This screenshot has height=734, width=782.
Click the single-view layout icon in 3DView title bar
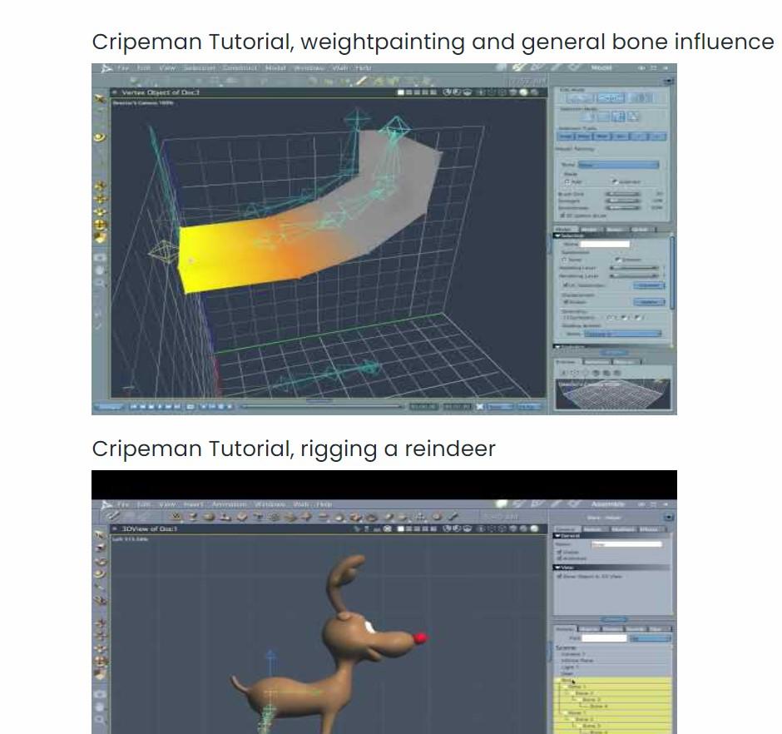(x=400, y=528)
